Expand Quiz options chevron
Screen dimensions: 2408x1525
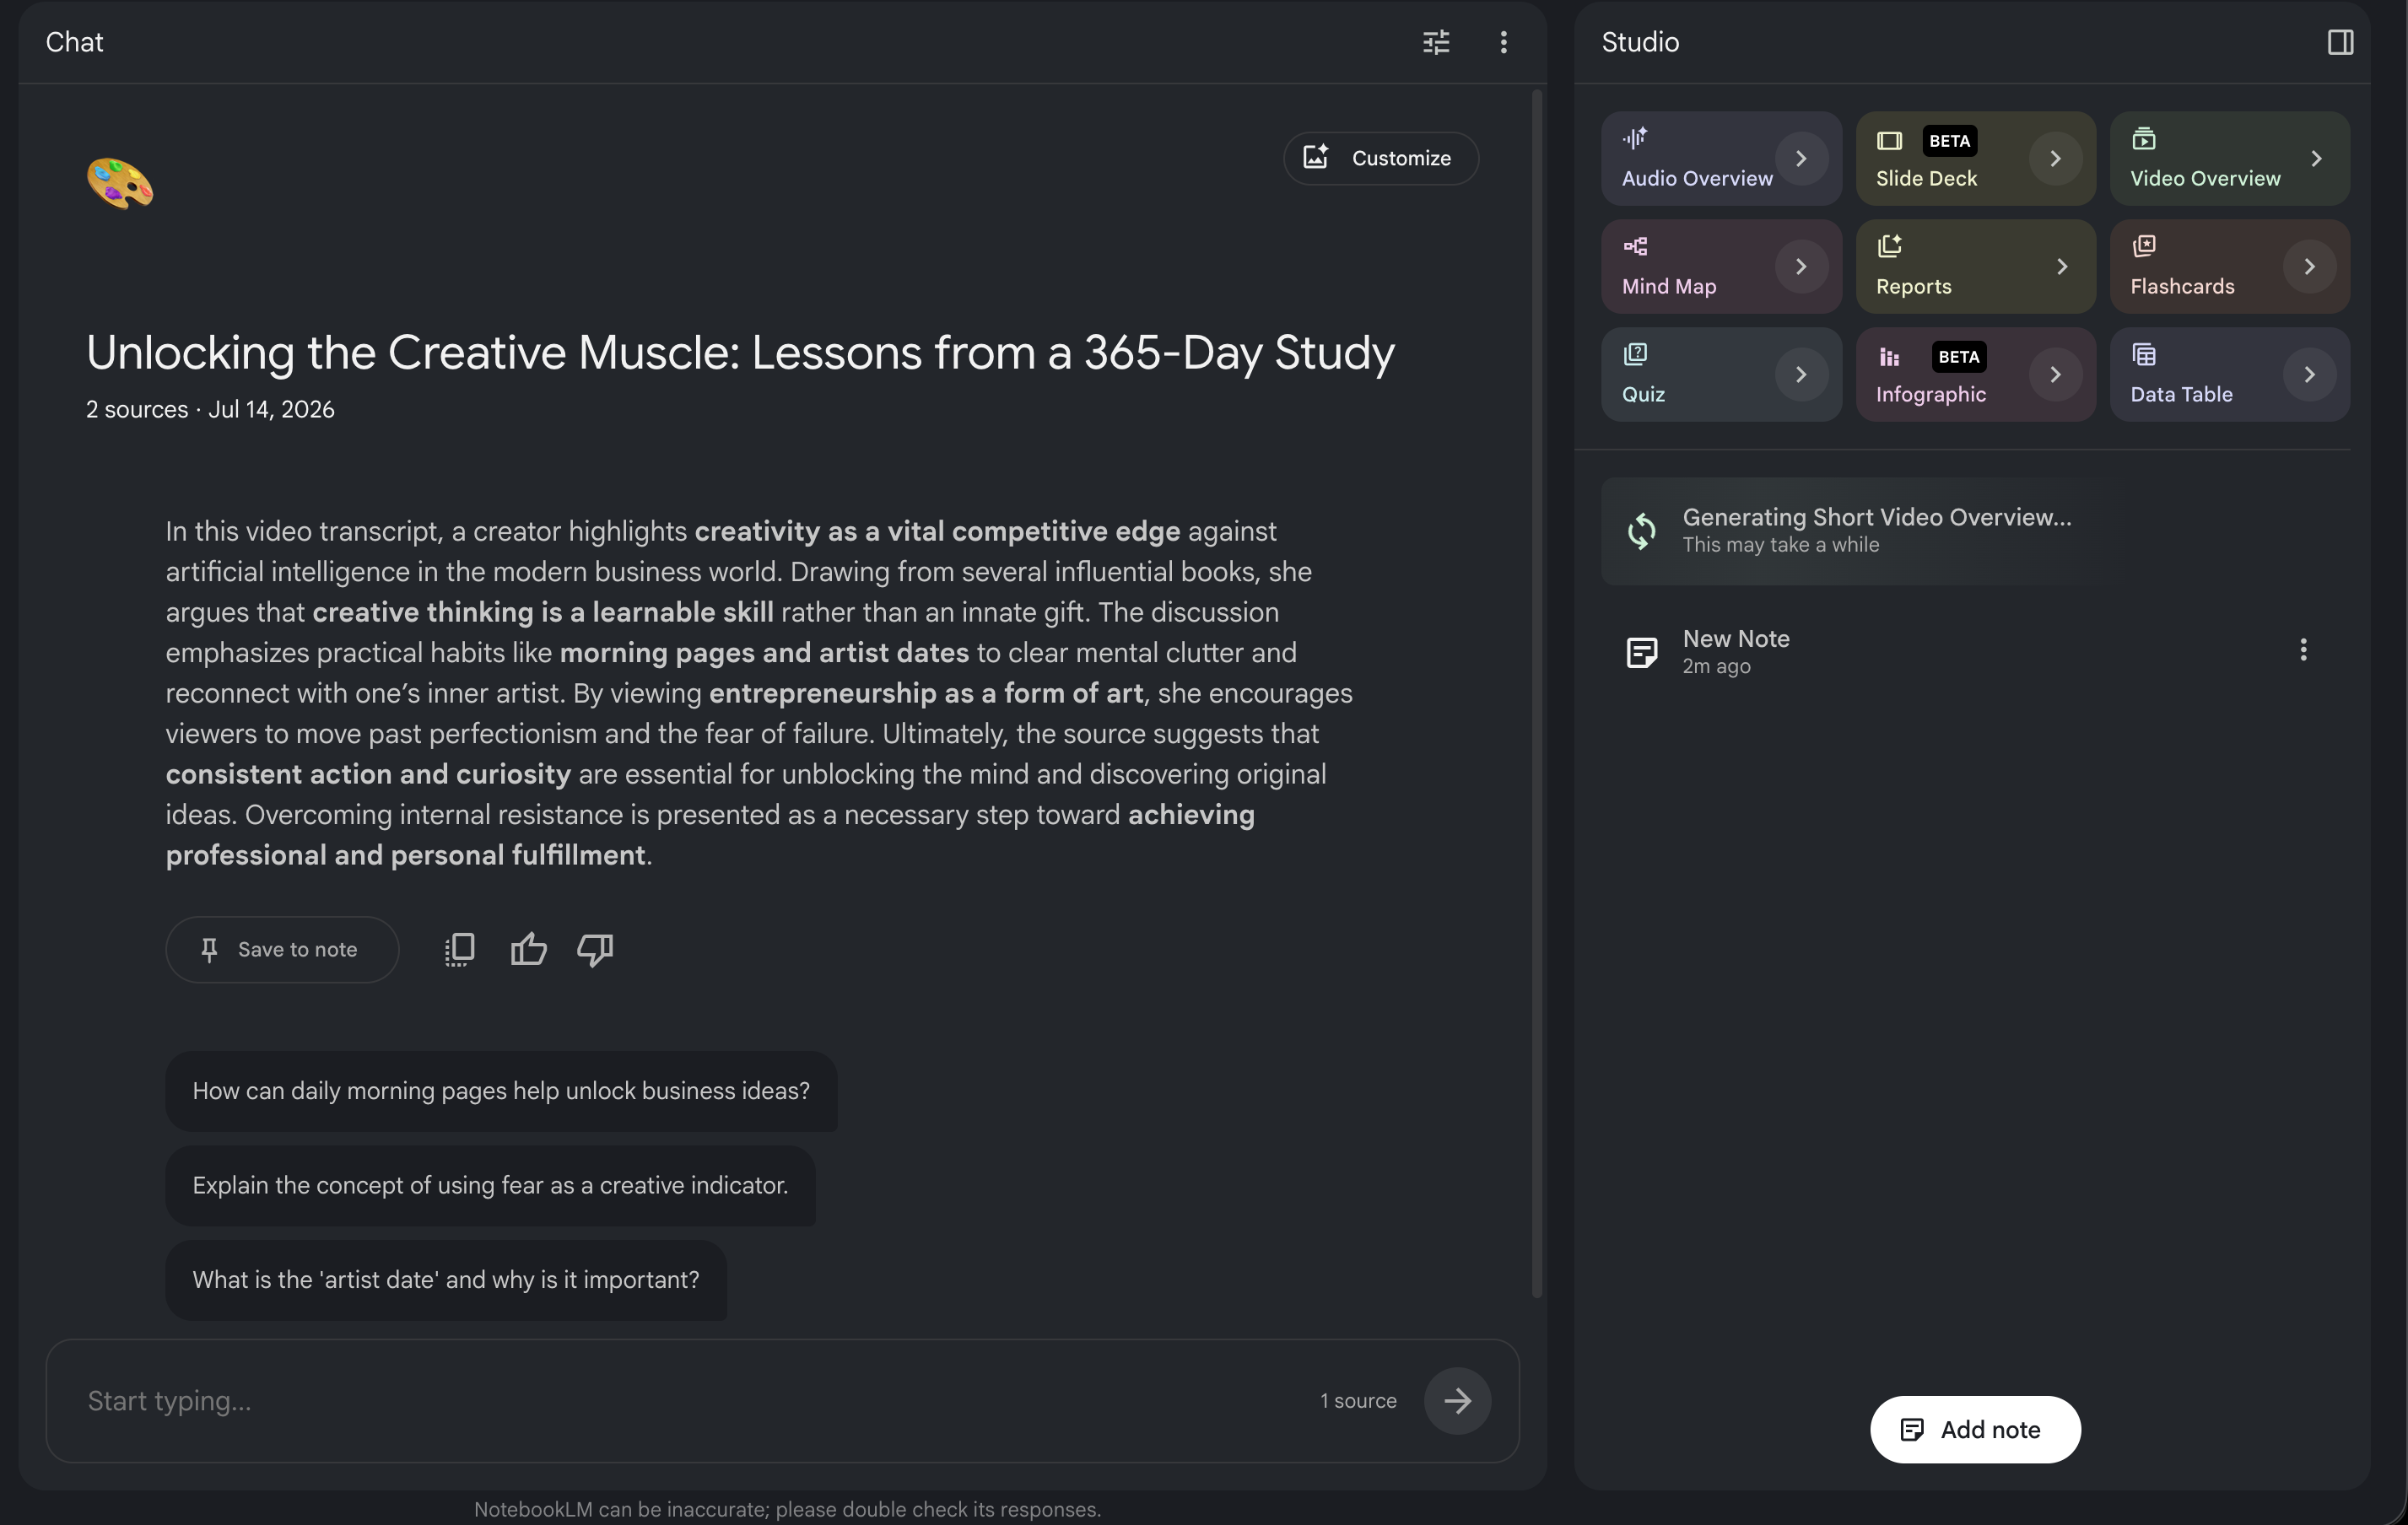pos(1801,374)
